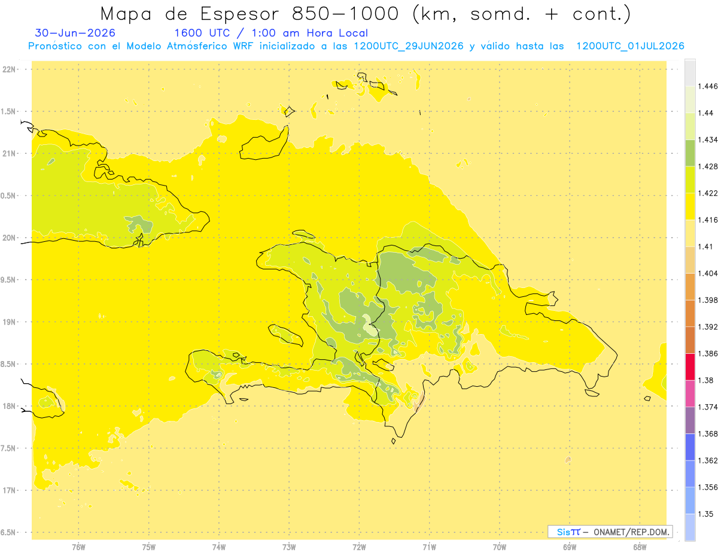The width and height of the screenshot is (718, 555).
Task: Click the latitude label "22N"
Action: coord(10,69)
